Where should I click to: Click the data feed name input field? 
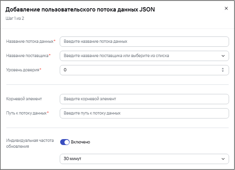(144, 42)
